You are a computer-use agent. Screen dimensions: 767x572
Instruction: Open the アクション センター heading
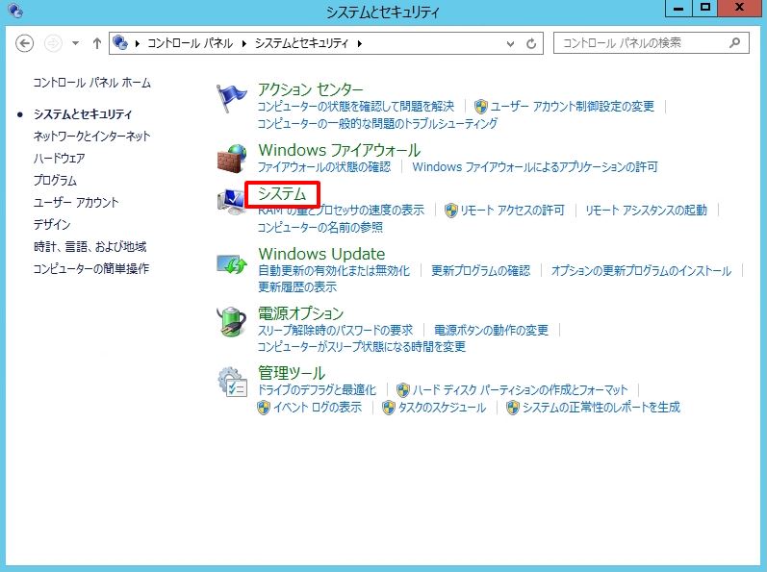[x=311, y=89]
